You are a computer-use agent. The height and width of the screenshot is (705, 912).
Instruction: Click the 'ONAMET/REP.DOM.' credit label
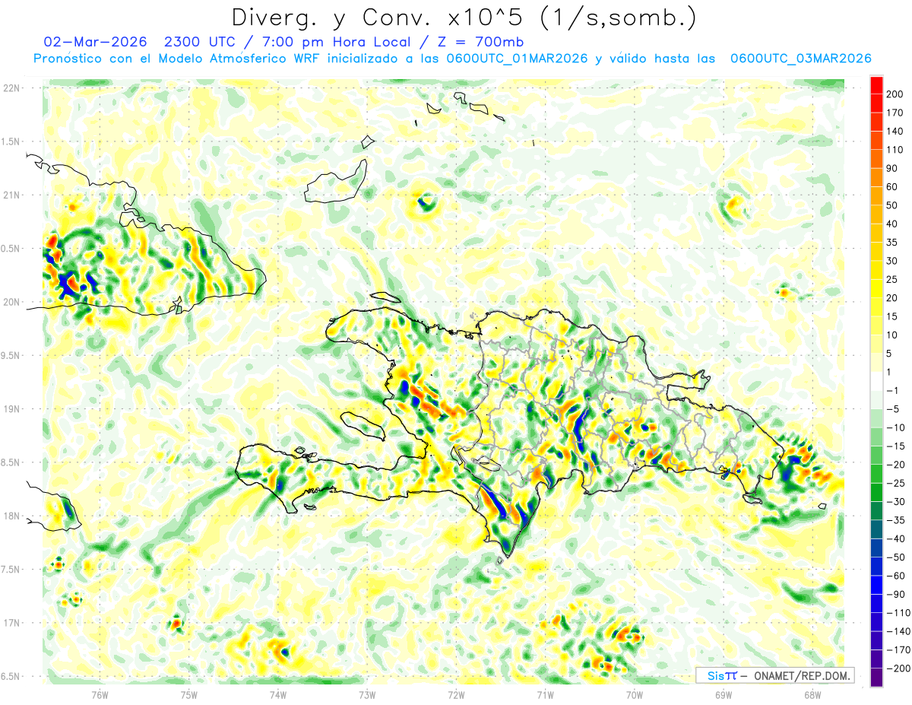click(800, 675)
